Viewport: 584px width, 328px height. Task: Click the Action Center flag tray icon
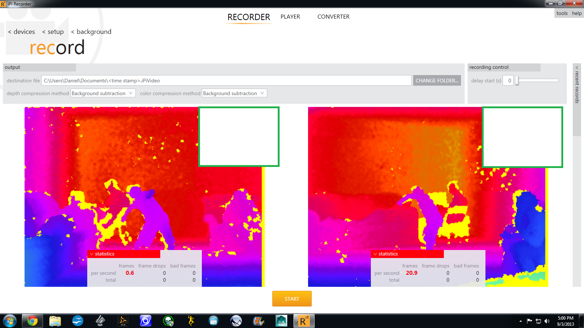point(530,321)
